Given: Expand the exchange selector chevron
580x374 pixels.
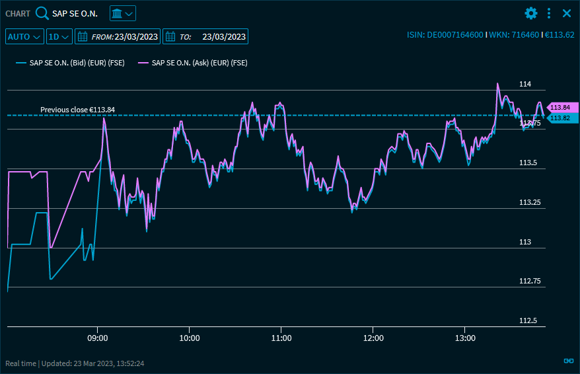Looking at the screenshot, I should (x=129, y=13).
